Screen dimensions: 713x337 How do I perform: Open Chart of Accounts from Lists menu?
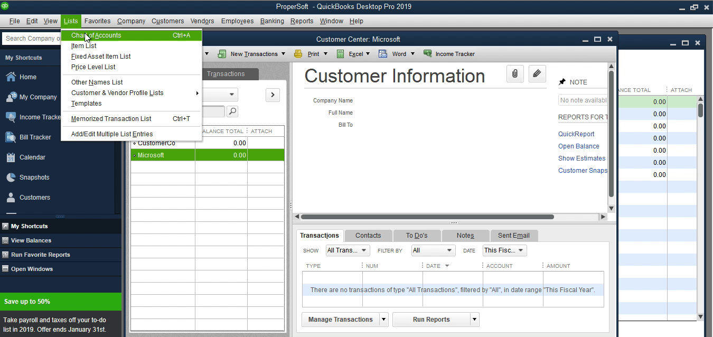[x=132, y=35]
